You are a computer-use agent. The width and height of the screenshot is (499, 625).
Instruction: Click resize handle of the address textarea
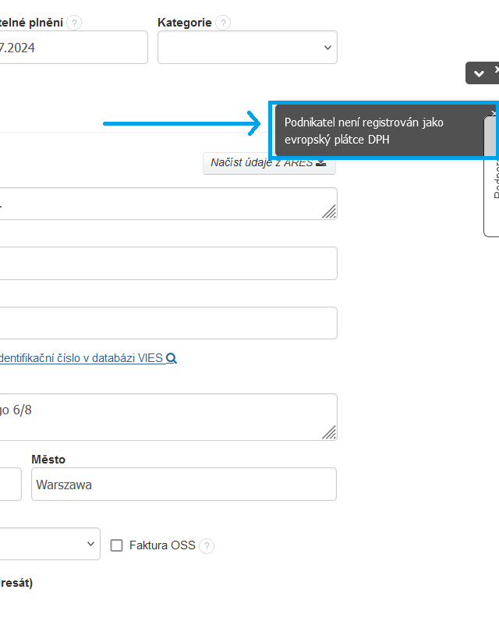[330, 432]
